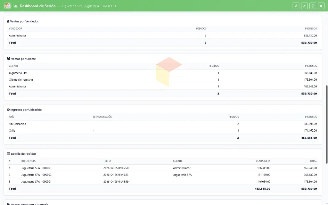Click the VENDEDOR column header
The image size is (328, 205).
15,29
